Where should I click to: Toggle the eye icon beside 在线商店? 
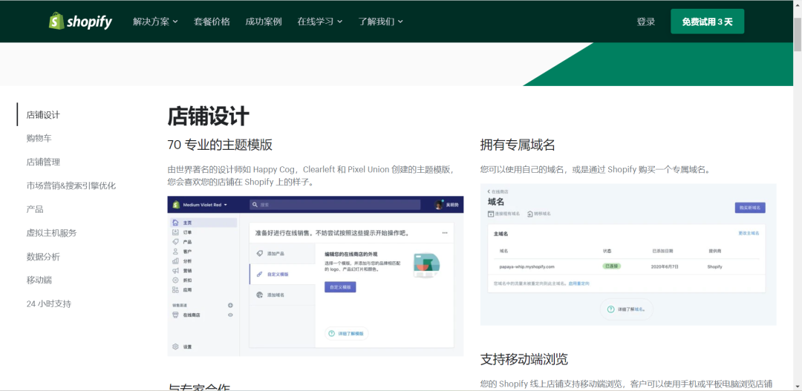point(230,315)
